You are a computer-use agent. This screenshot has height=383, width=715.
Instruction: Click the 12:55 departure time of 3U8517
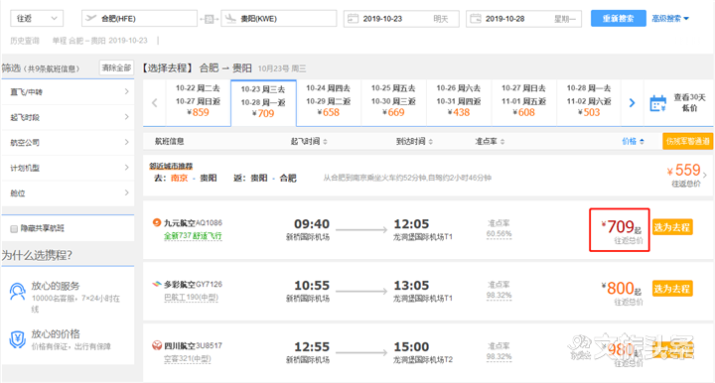point(312,347)
